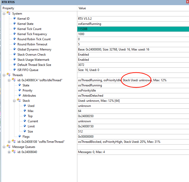
Task: Click the stack Current property icon
Action: pyautogui.click(x=25, y=121)
